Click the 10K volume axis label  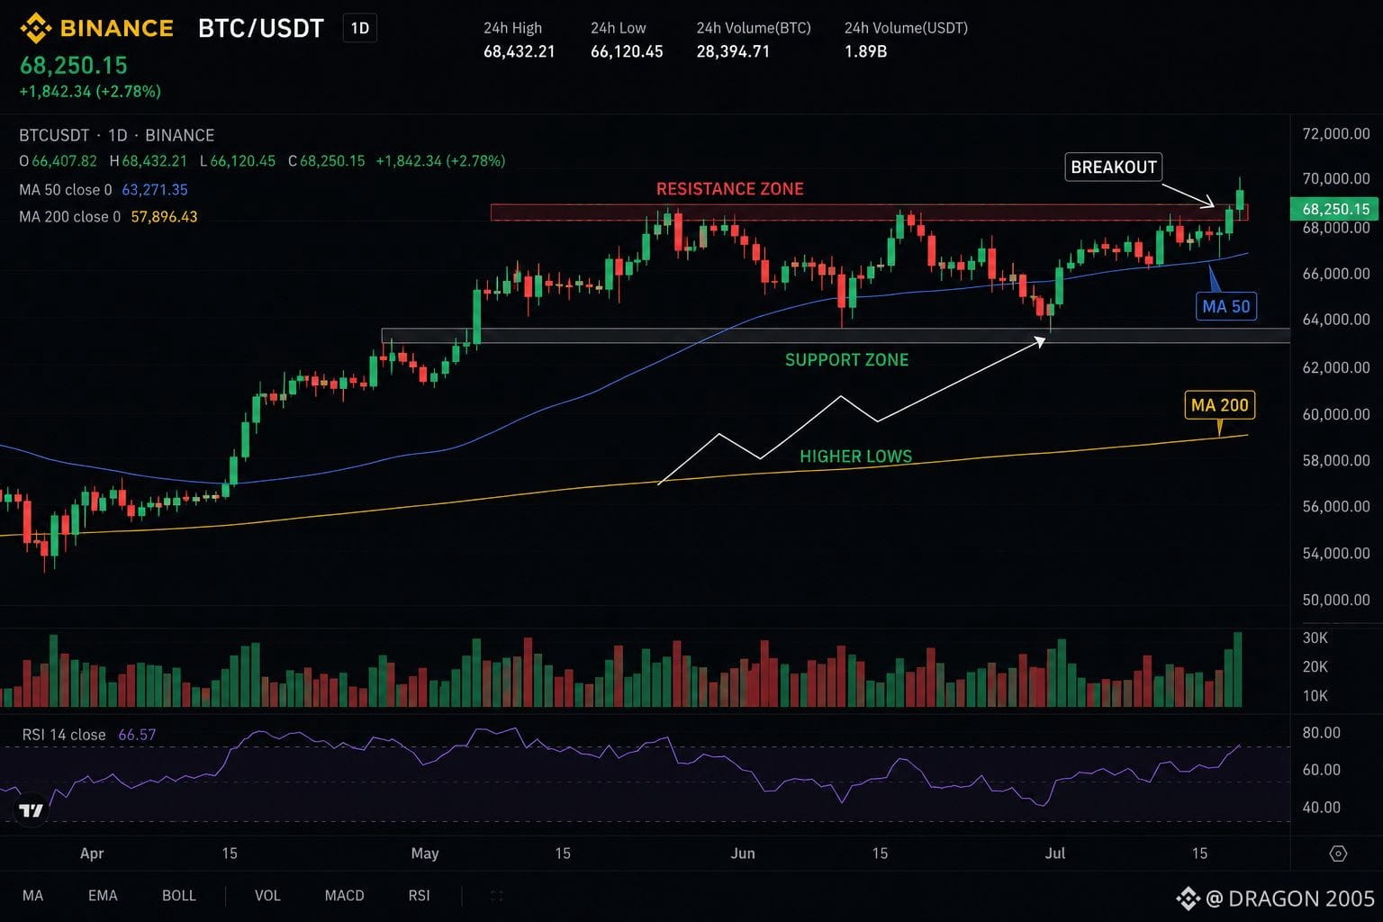click(1315, 696)
